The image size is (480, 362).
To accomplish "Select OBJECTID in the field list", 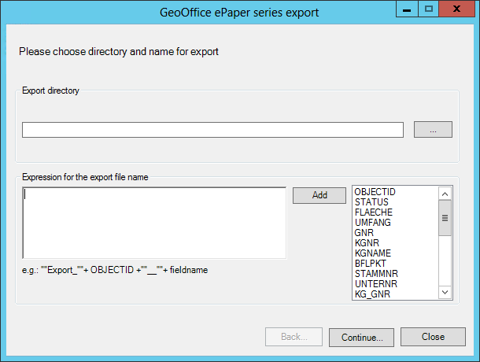I will click(x=375, y=192).
